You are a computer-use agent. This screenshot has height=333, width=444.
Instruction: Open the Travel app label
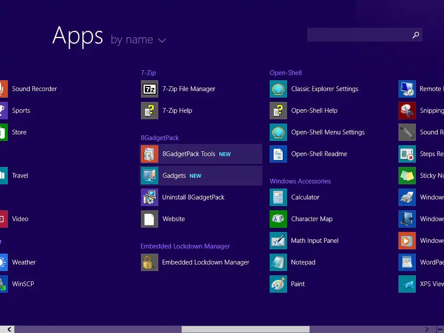pyautogui.click(x=20, y=176)
